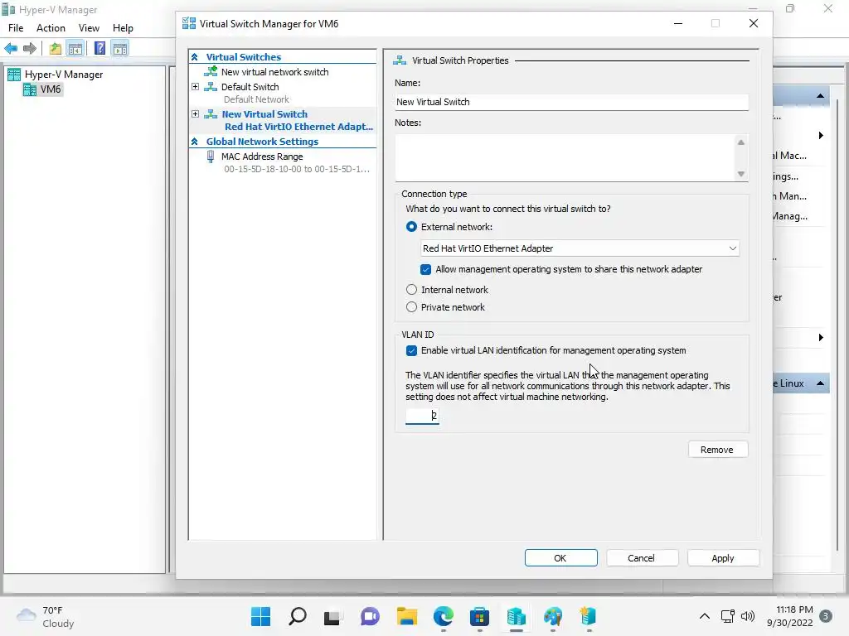Click the switch Name input field

(571, 102)
